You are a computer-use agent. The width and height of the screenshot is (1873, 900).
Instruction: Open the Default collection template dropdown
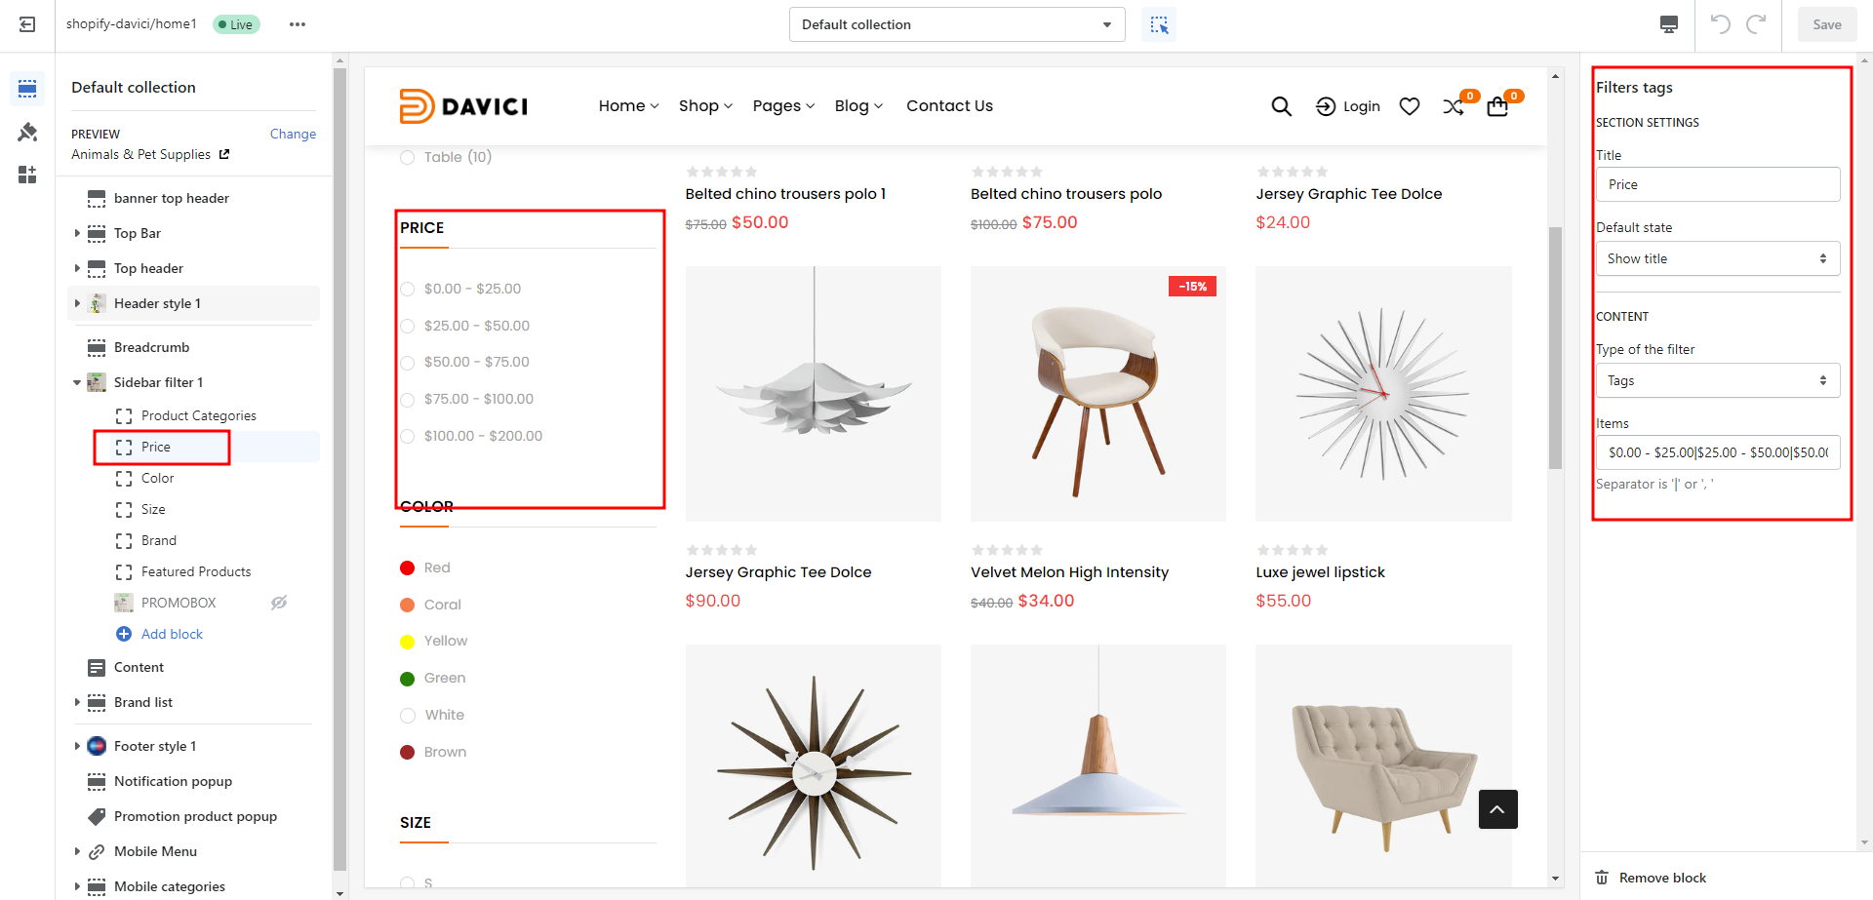point(956,24)
